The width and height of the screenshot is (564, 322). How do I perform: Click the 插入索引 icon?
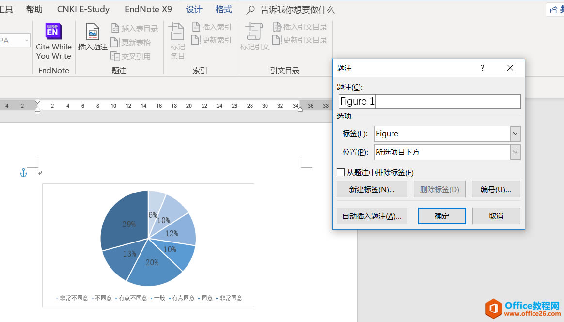[x=212, y=27]
